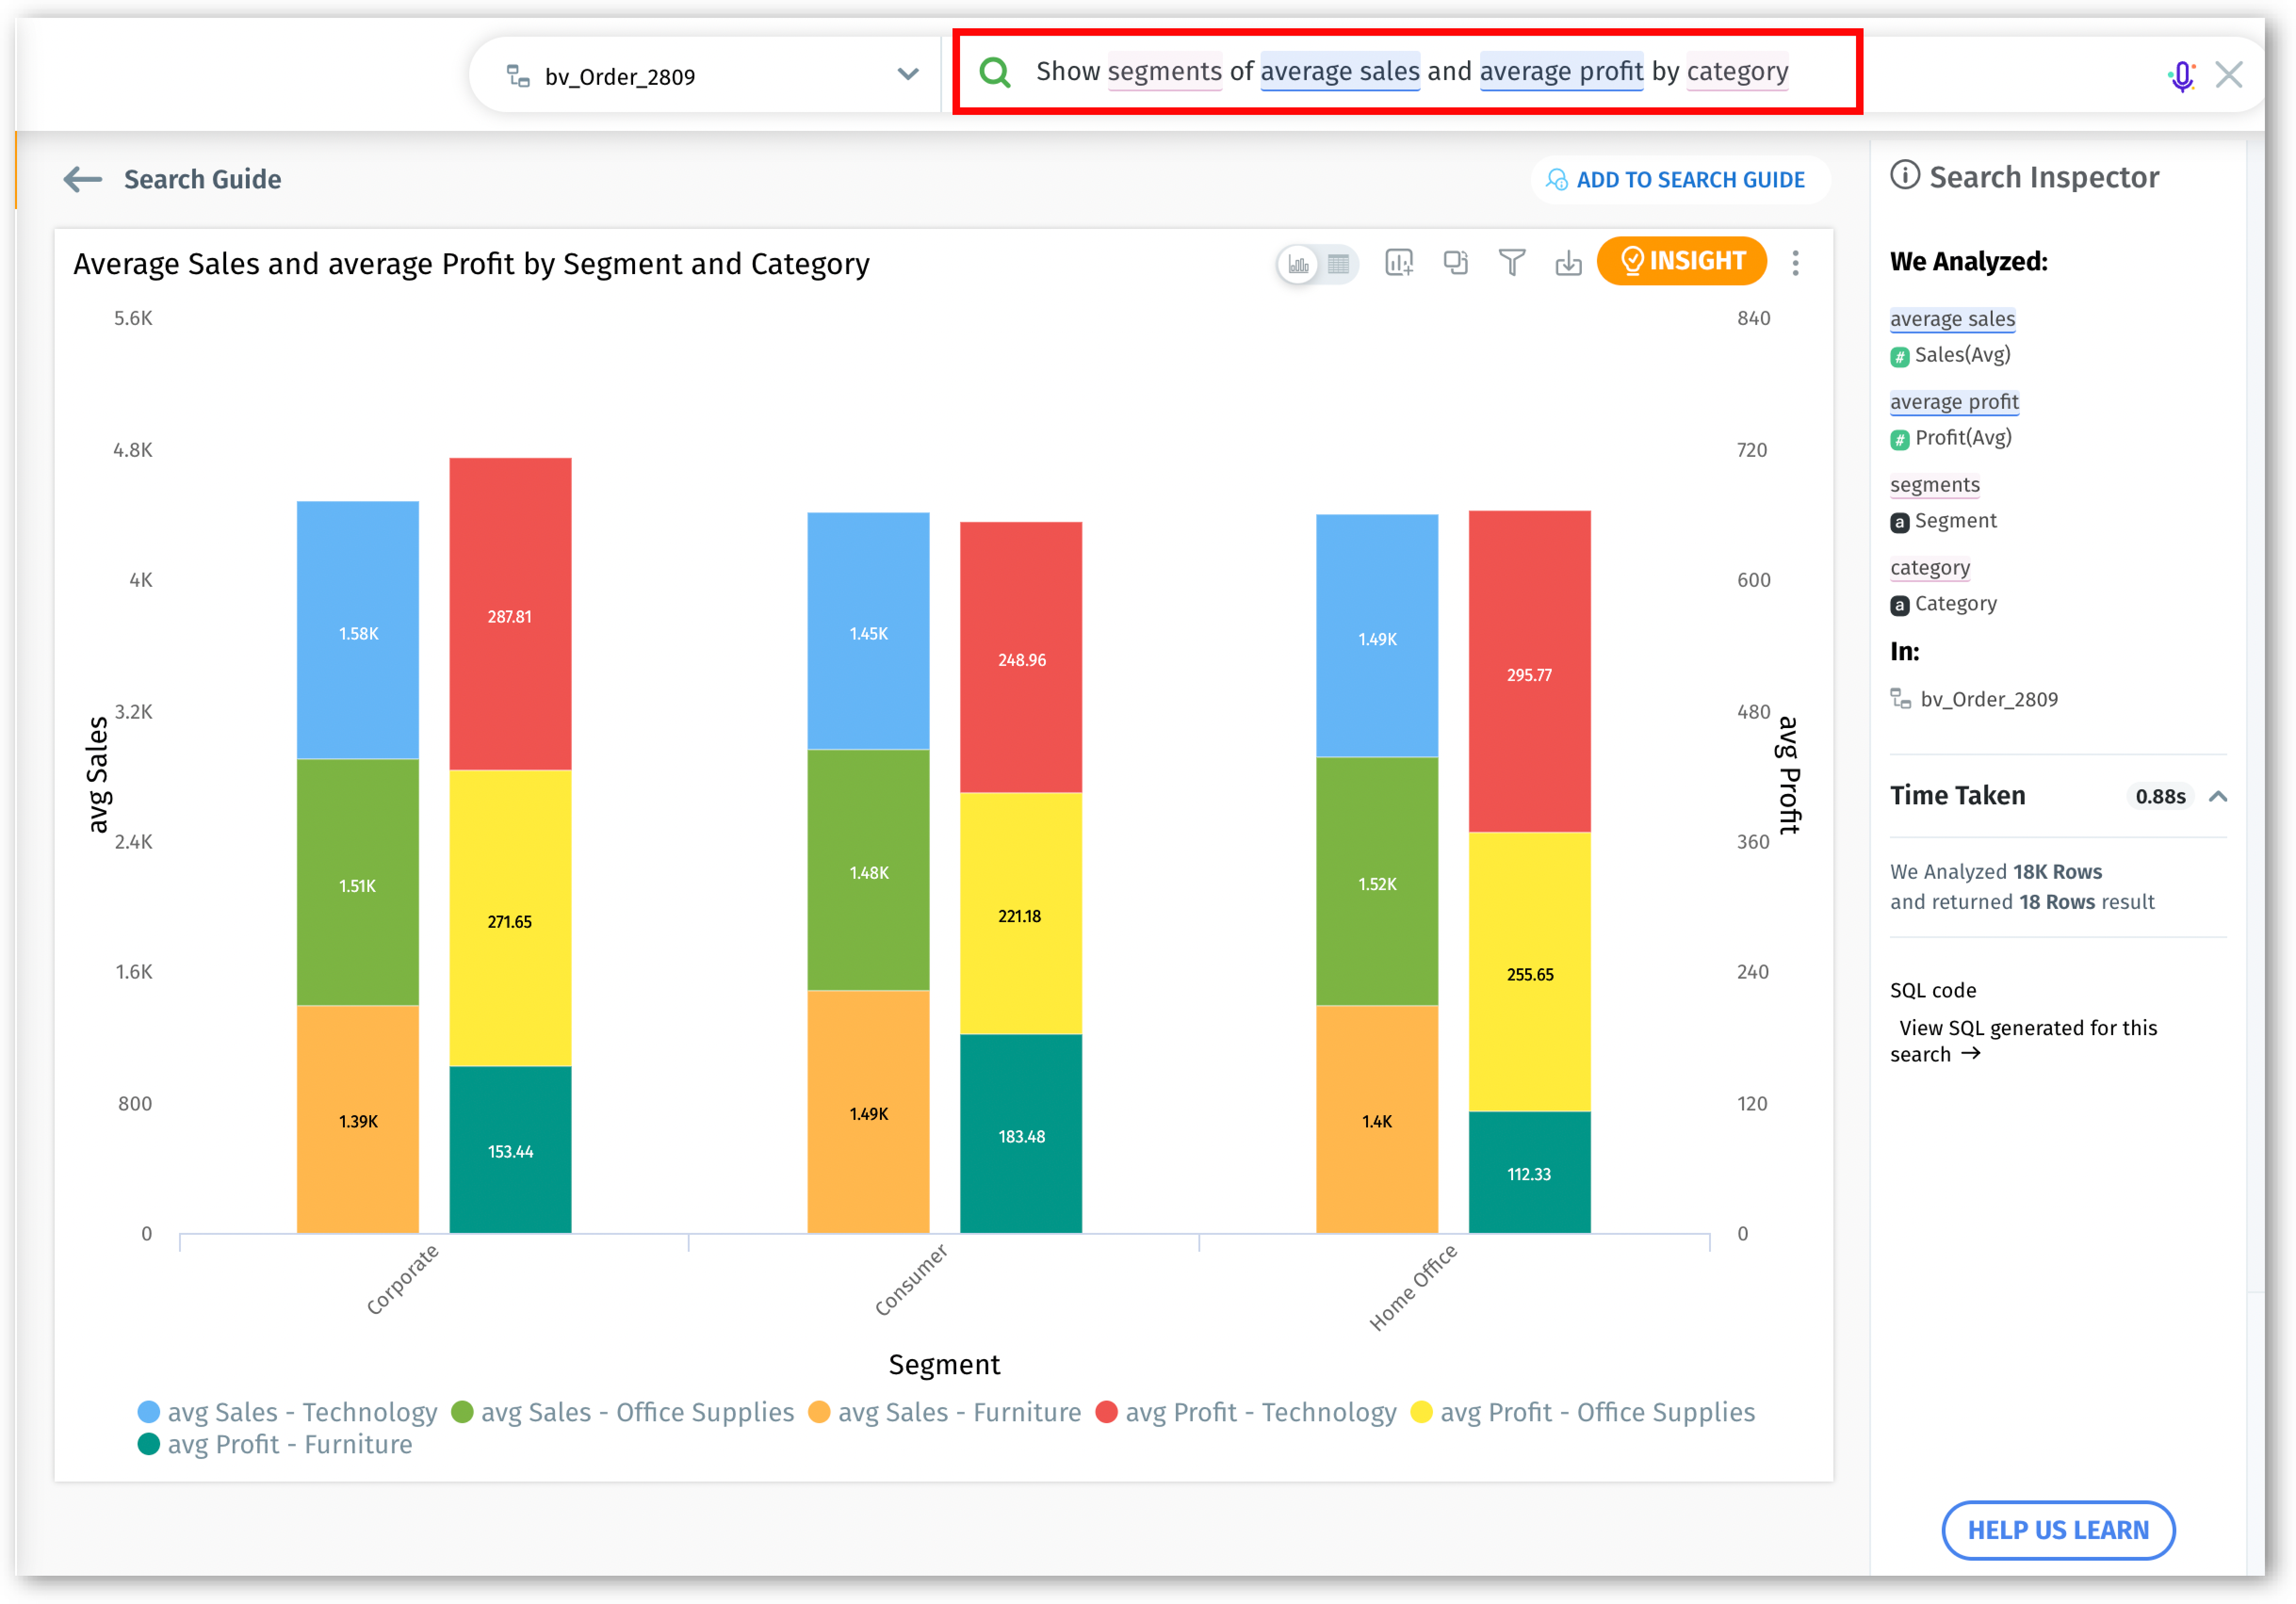The image size is (2296, 1604).
Task: Click the add chart to dashboard icon
Action: [1398, 262]
